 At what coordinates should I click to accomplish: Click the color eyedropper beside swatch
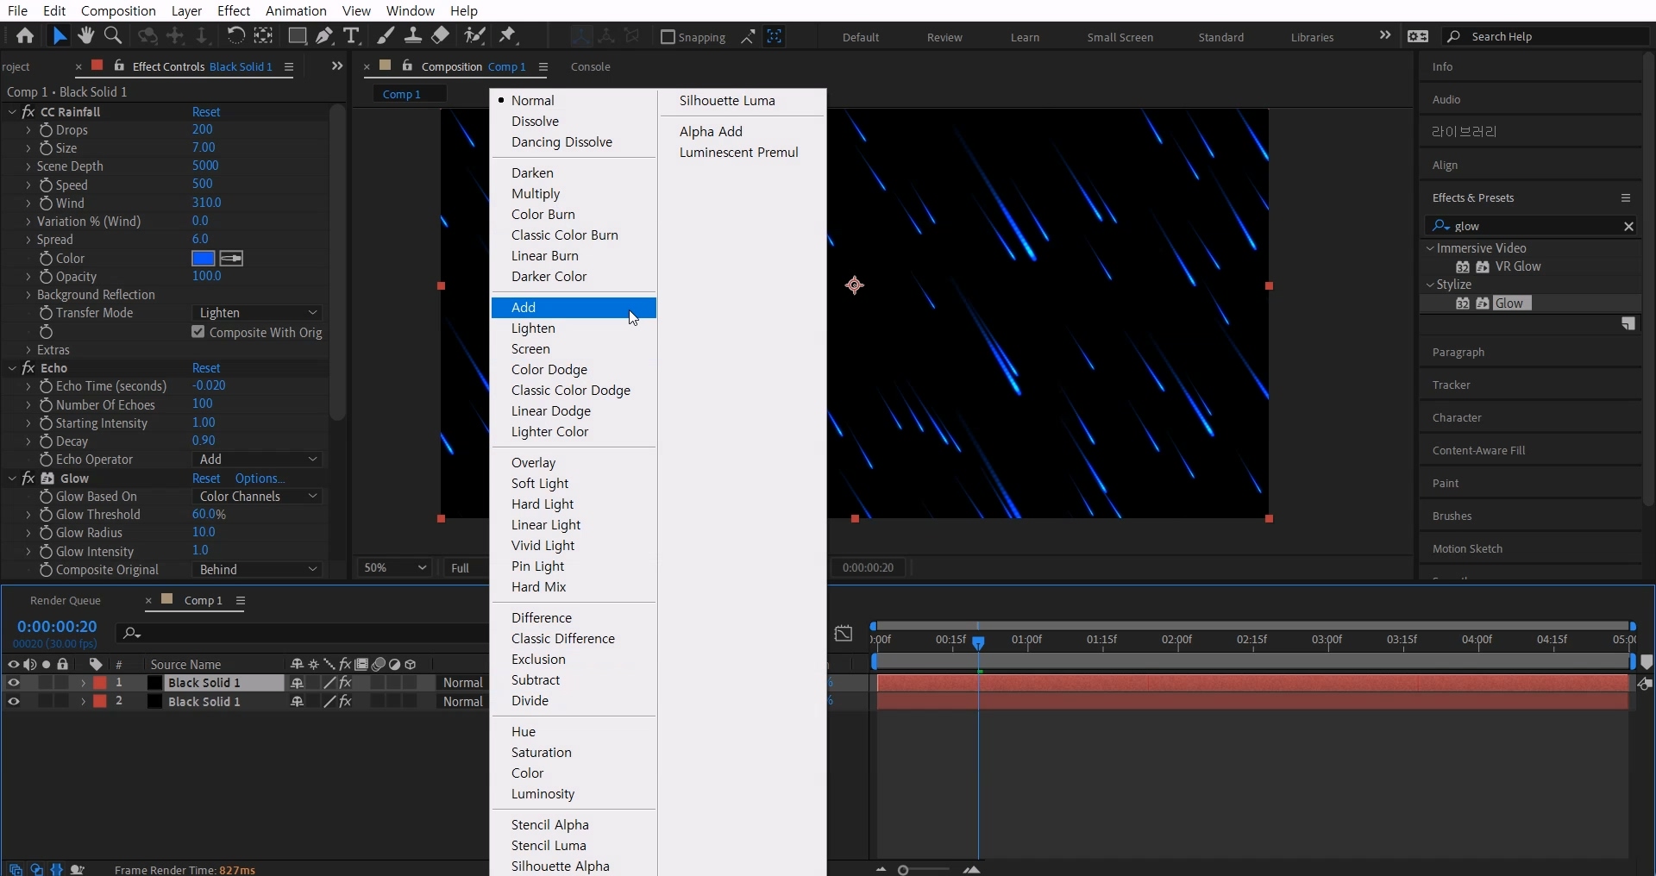point(231,259)
